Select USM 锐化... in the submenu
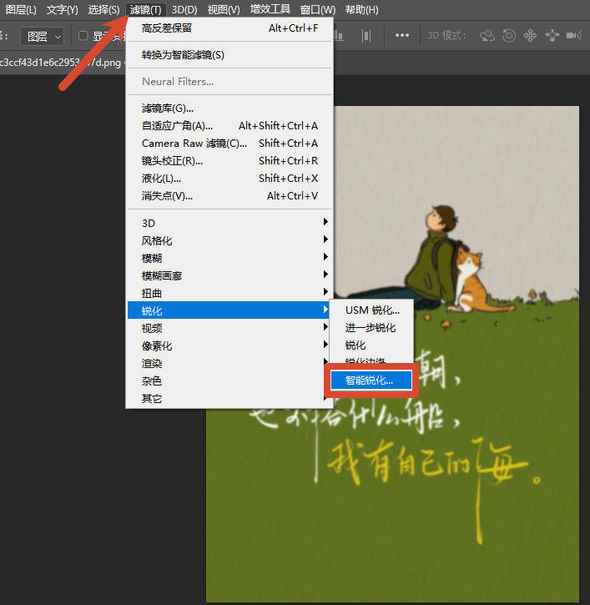590x605 pixels. (372, 310)
